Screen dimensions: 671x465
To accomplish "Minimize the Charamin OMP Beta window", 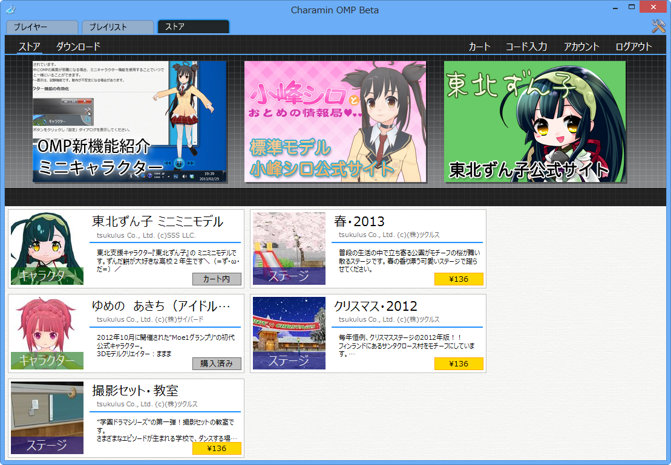I will (x=615, y=7).
